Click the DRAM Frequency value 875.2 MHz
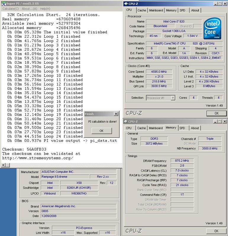The height and width of the screenshot is (236, 228). [182, 161]
